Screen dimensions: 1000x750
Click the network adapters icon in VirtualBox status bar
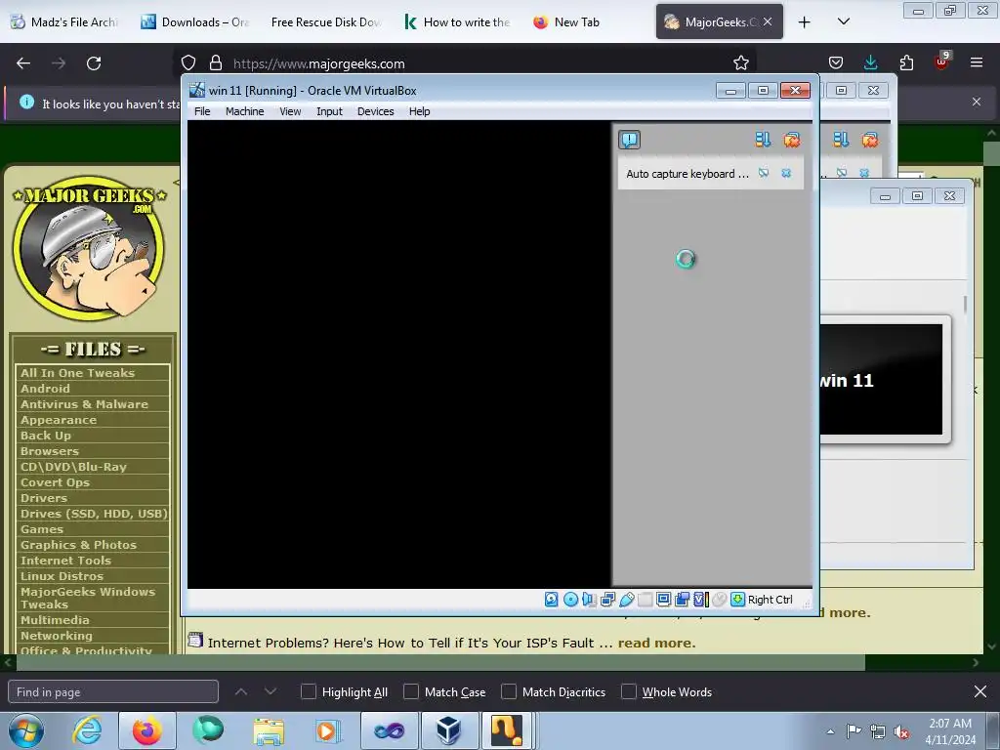coord(607,600)
